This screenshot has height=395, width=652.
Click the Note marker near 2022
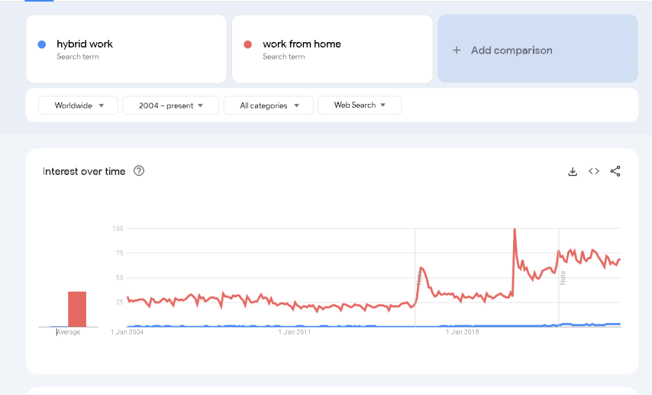pyautogui.click(x=563, y=278)
